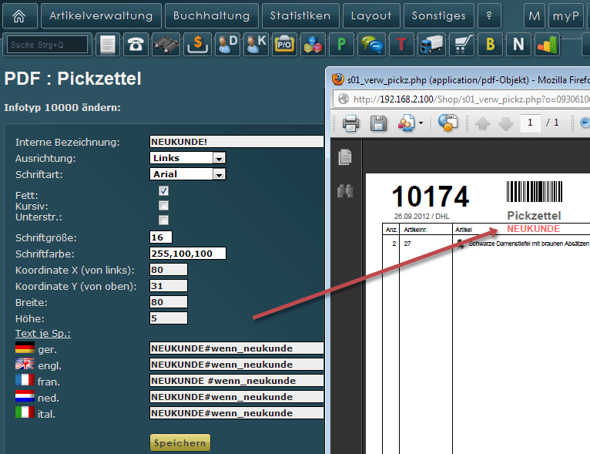Edit the German text field
This screenshot has height=454, width=590.
[x=236, y=348]
